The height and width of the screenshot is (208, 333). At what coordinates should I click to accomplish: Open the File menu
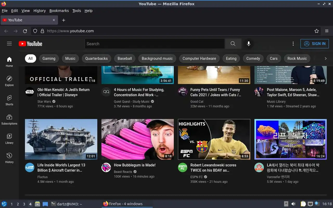point(5,11)
